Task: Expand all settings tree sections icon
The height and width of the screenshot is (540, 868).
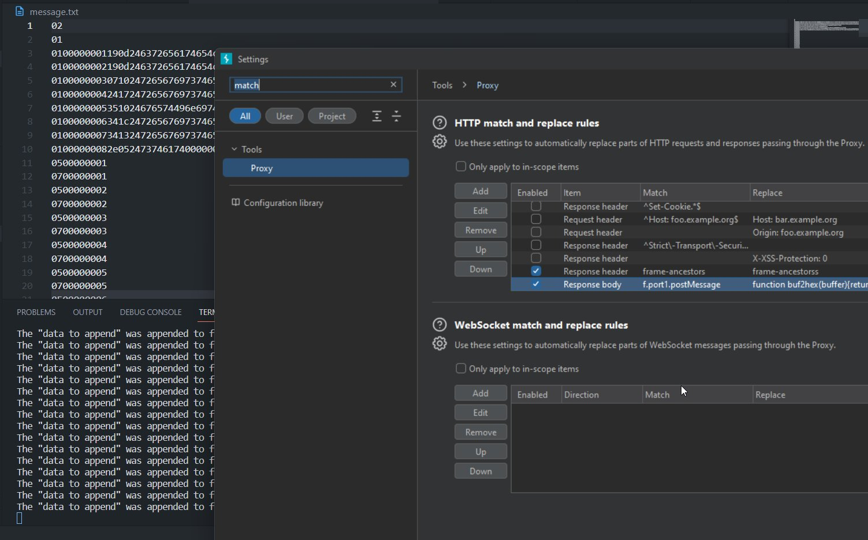Action: click(377, 116)
